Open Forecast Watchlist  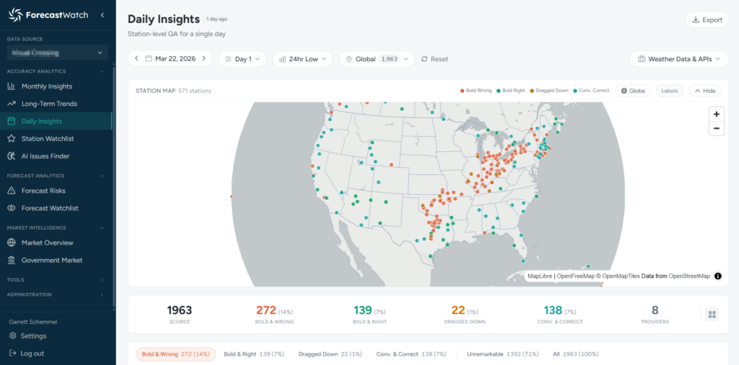50,208
